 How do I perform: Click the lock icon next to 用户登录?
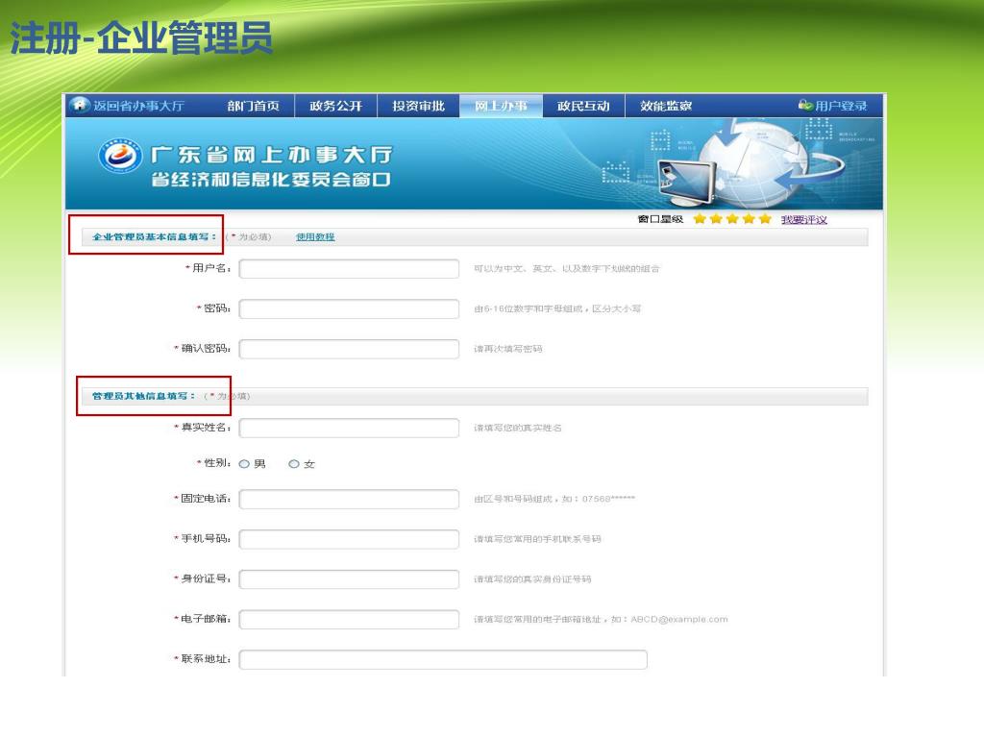click(805, 105)
